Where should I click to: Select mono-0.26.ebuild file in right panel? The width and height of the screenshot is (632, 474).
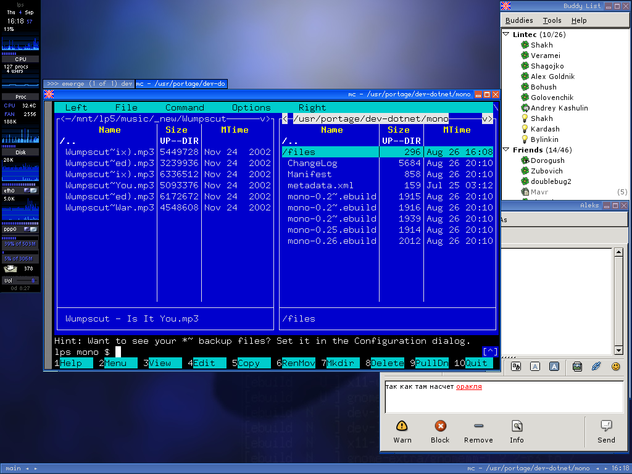click(x=331, y=241)
